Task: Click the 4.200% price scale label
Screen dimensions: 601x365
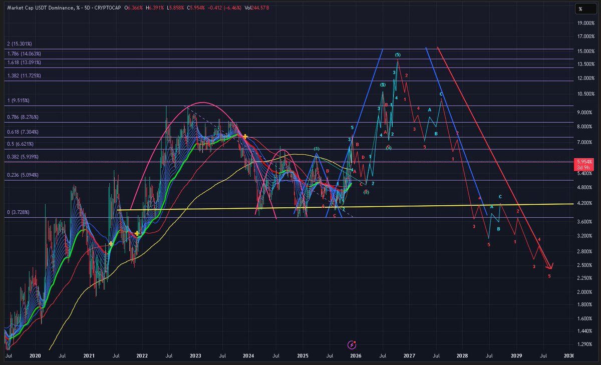Action: pos(584,204)
